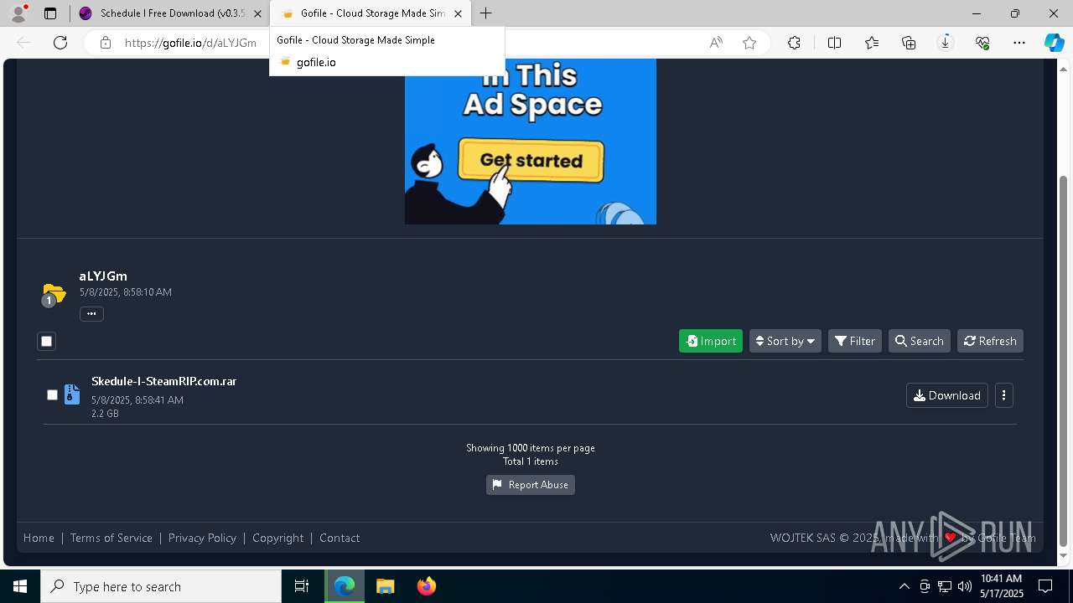The width and height of the screenshot is (1073, 603).
Task: Click the taskbar search box
Action: coord(161,586)
